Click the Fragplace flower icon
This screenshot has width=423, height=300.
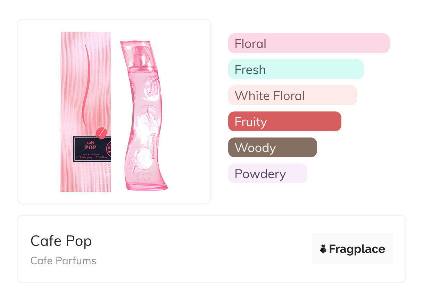tap(323, 249)
